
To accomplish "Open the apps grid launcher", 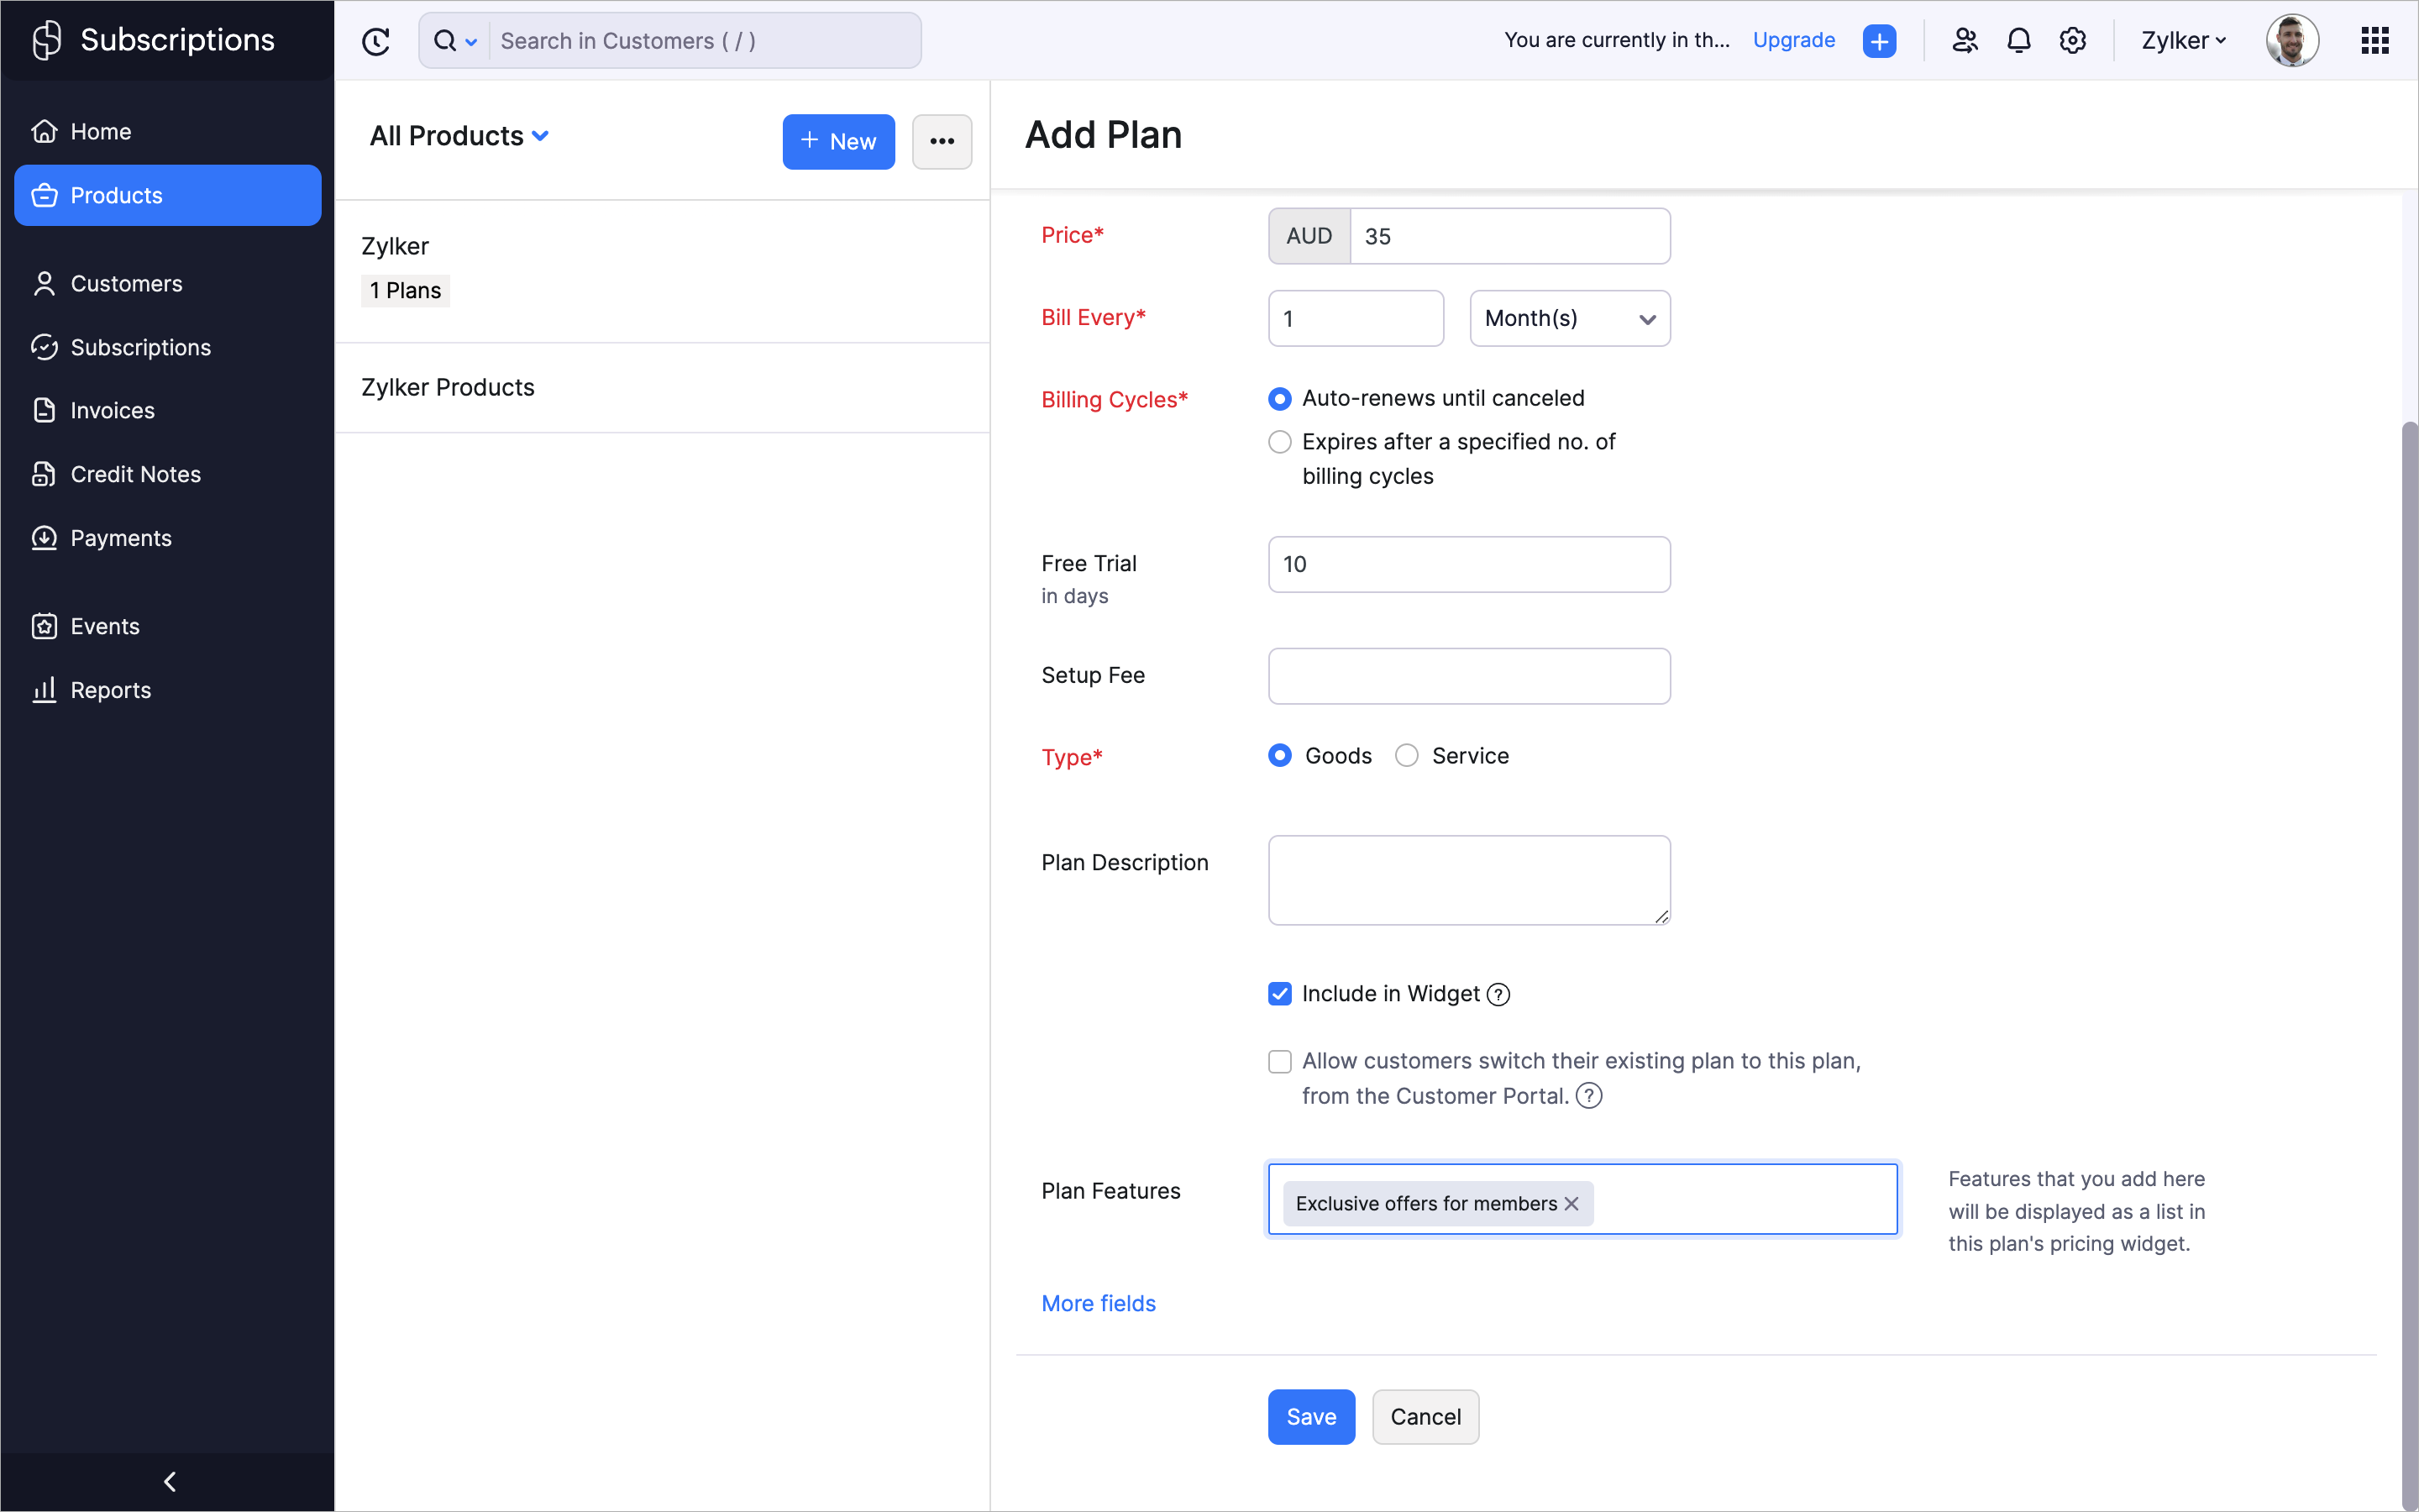I will (2375, 41).
